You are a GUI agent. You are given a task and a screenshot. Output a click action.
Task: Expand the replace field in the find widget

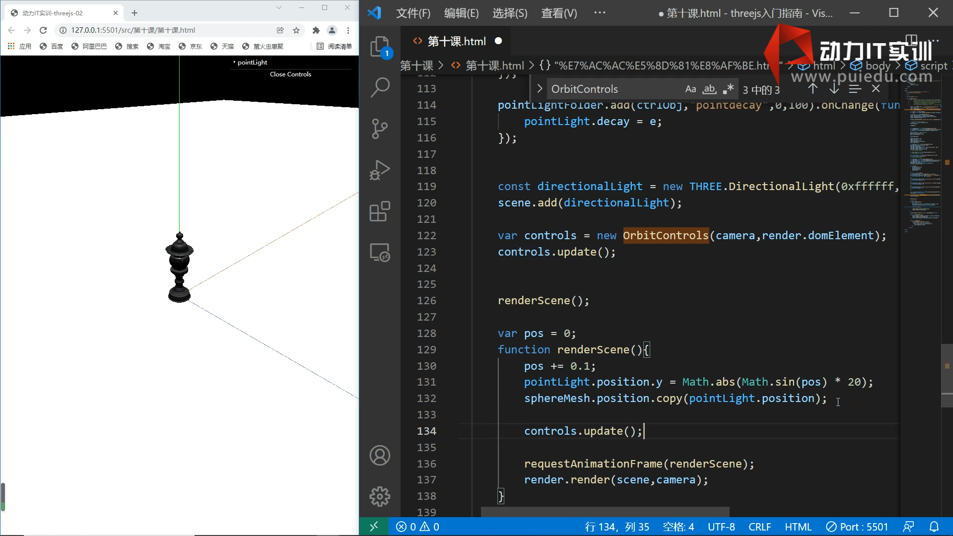click(540, 88)
